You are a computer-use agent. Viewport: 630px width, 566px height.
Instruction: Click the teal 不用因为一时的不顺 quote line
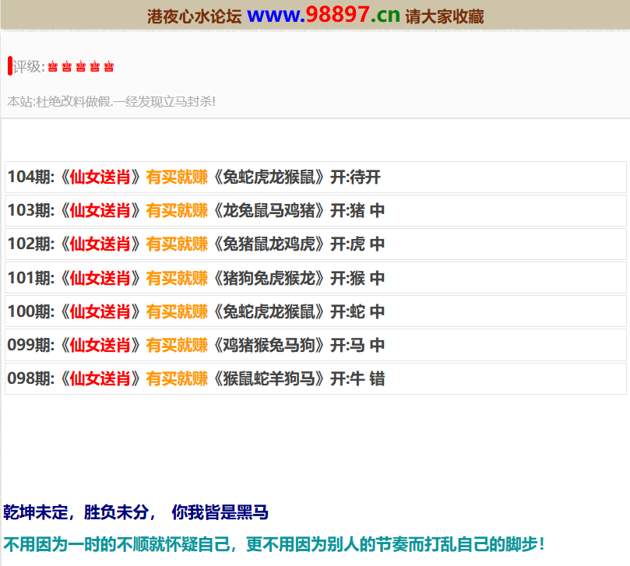click(x=274, y=544)
